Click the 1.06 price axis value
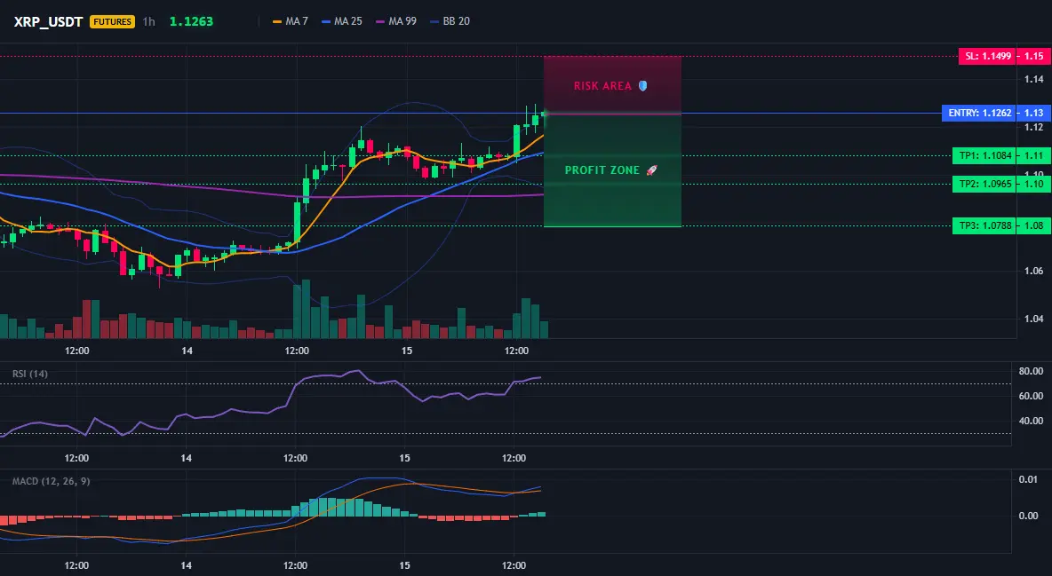The width and height of the screenshot is (1052, 576). point(1034,271)
